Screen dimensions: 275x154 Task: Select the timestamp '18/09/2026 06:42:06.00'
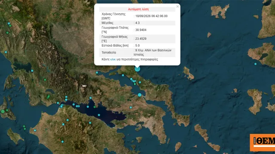[151, 16]
